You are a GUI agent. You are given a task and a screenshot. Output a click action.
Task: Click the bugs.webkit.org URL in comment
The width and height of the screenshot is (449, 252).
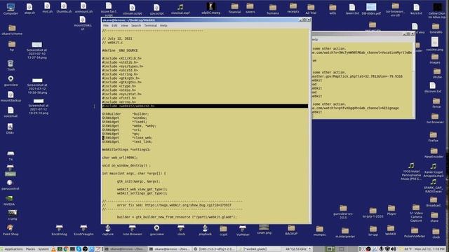click(x=188, y=205)
